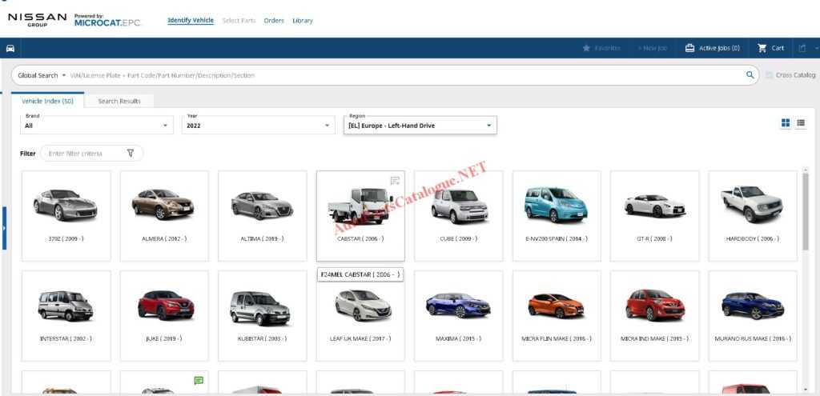Viewport: 820px width, 396px height.
Task: Open the Brand dropdown
Action: [97, 124]
